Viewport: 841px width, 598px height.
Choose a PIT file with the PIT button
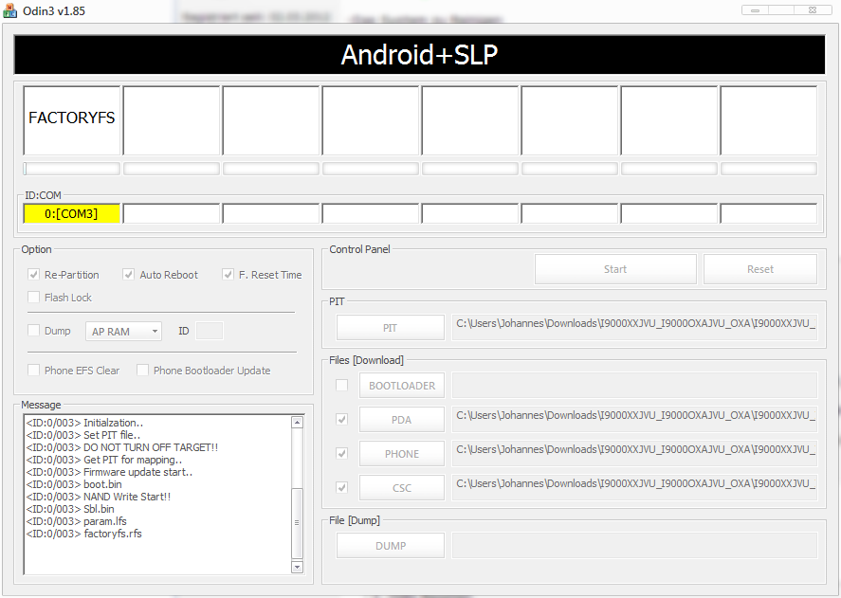click(391, 328)
